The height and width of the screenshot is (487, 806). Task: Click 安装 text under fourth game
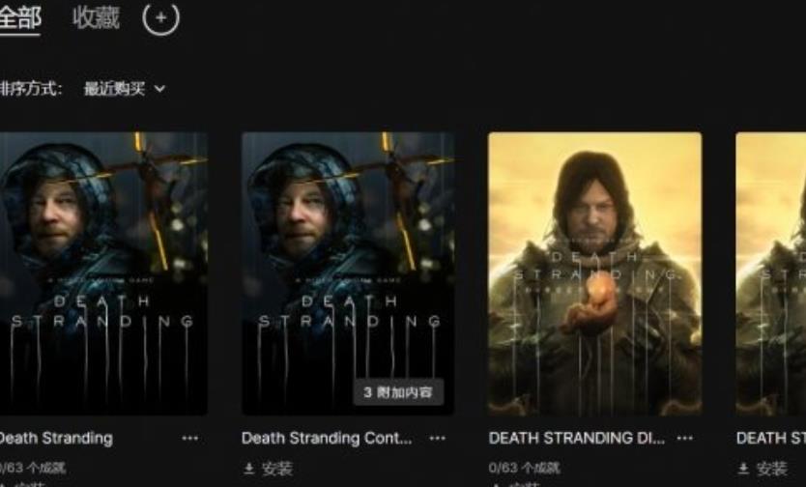pyautogui.click(x=771, y=469)
